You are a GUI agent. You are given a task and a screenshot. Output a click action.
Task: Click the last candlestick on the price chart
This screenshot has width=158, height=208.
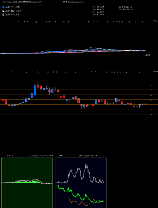[145, 105]
